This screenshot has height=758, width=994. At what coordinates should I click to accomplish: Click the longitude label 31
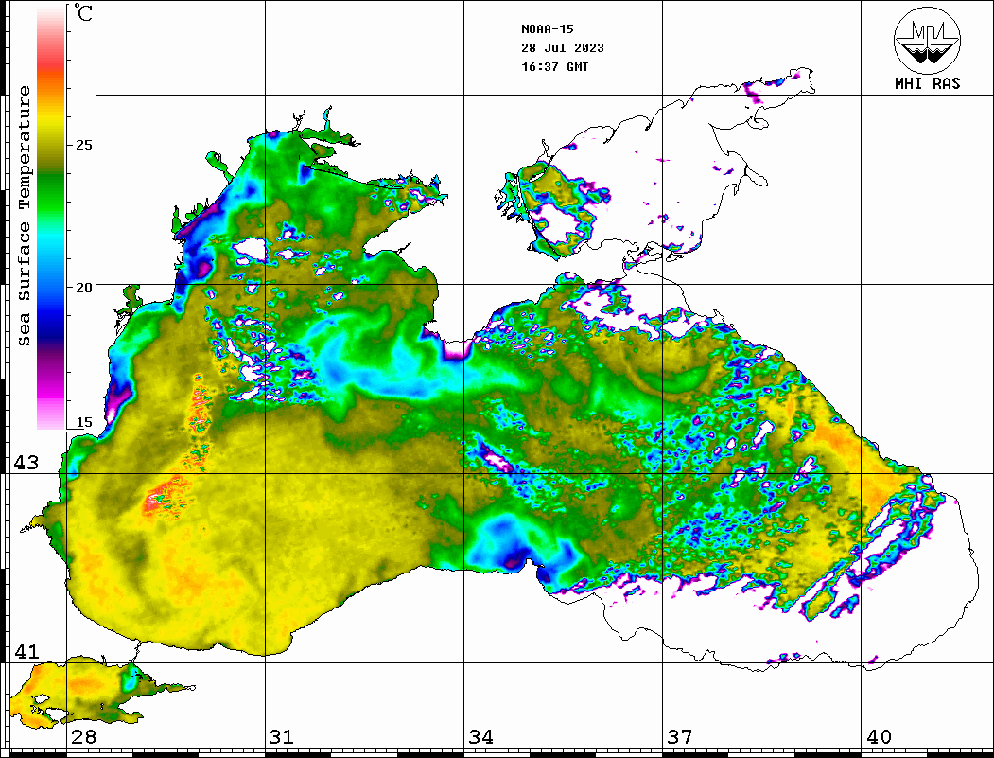click(282, 737)
